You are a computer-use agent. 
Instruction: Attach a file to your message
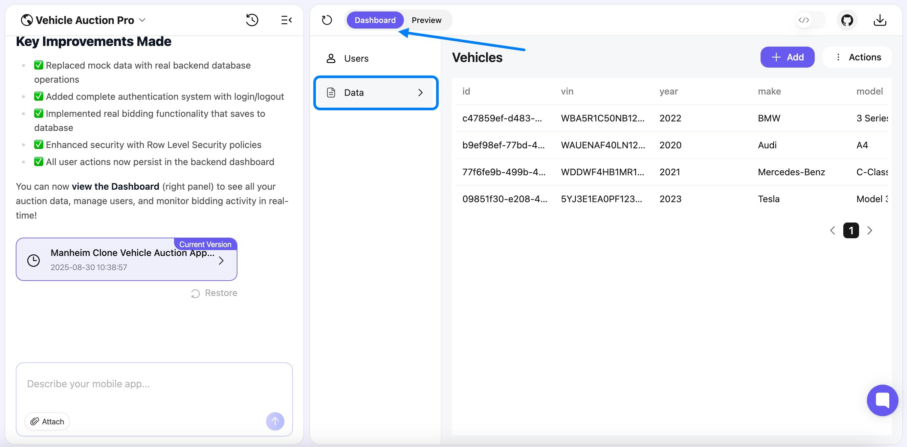coord(47,421)
